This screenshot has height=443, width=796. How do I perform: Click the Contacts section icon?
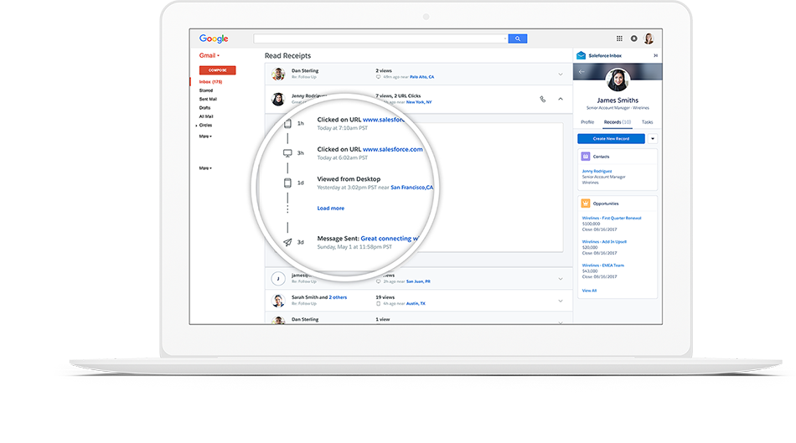585,156
